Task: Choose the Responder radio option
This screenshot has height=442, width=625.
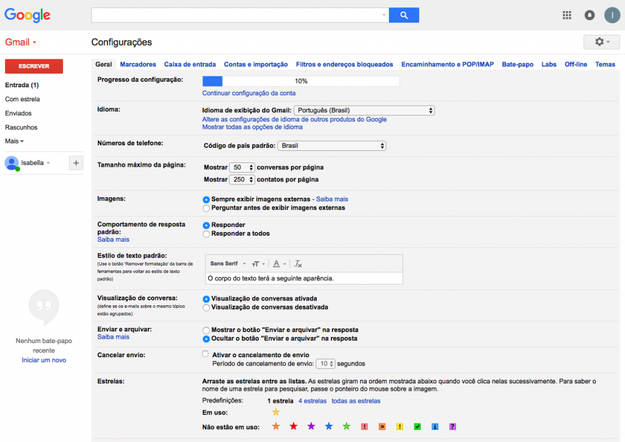Action: 206,226
